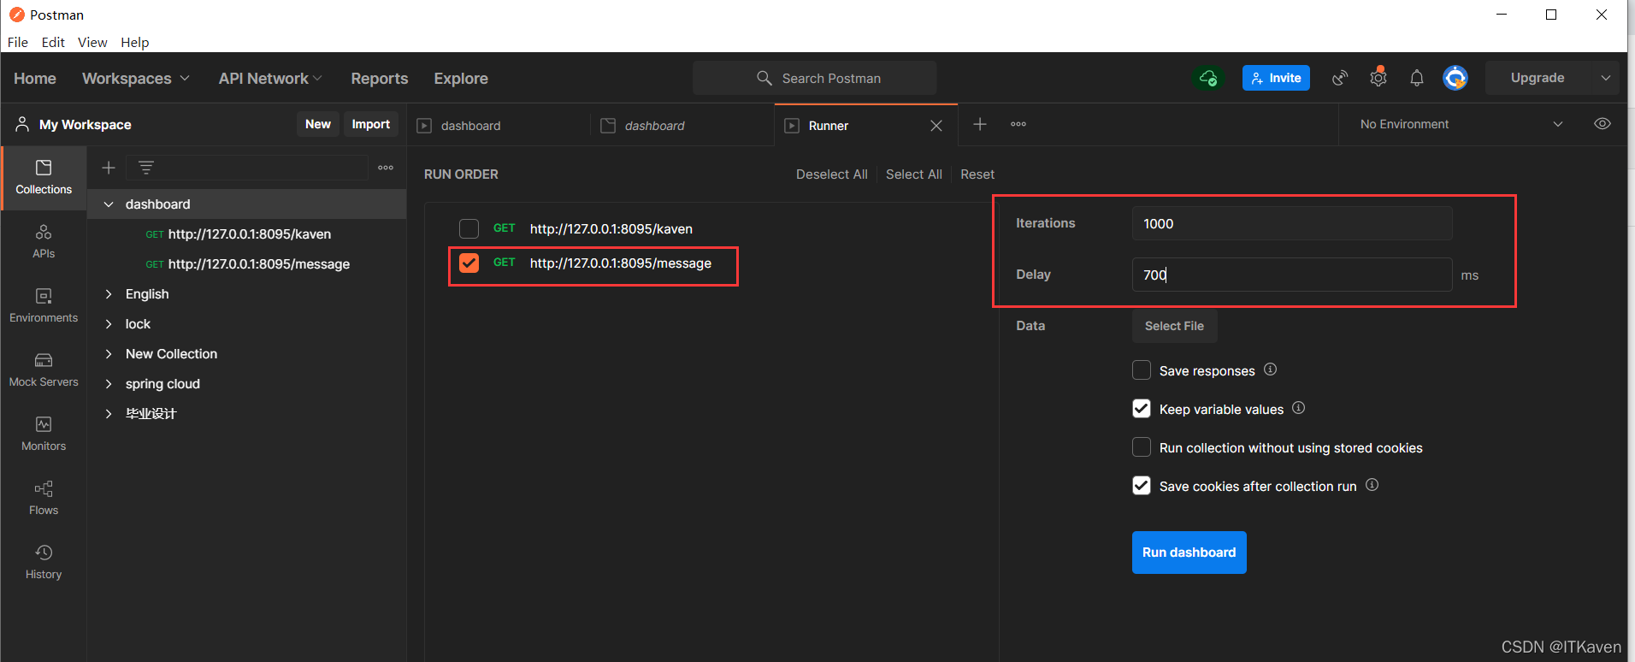The image size is (1635, 662).
Task: Open the user avatar menu
Action: click(x=1455, y=78)
